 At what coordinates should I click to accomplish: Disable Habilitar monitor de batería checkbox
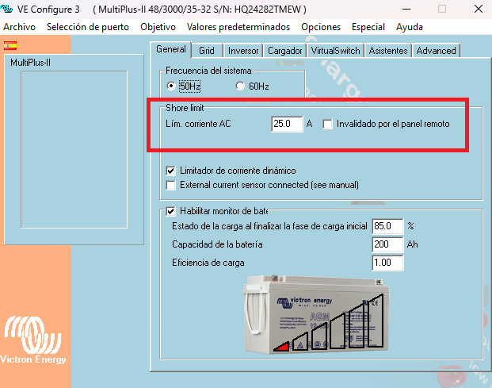click(170, 211)
